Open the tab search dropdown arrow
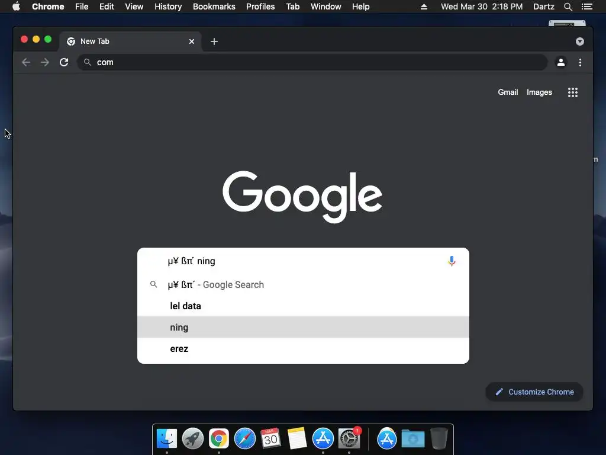Image resolution: width=606 pixels, height=455 pixels. coord(580,41)
